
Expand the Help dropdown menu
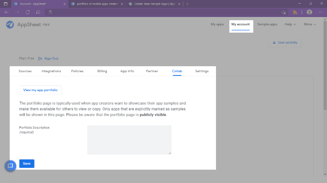(x=290, y=24)
